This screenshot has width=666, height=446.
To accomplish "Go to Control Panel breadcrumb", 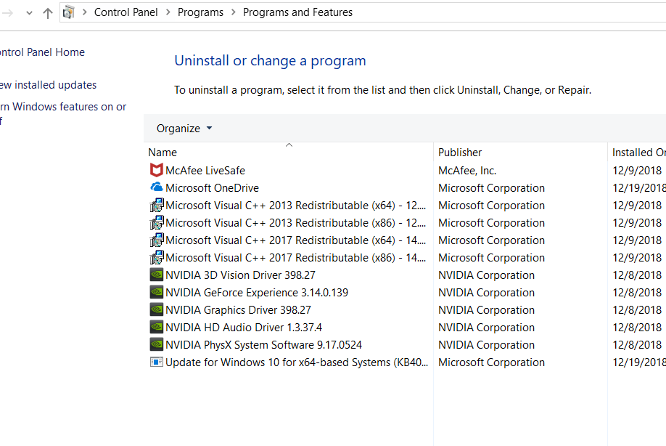I will (x=126, y=12).
